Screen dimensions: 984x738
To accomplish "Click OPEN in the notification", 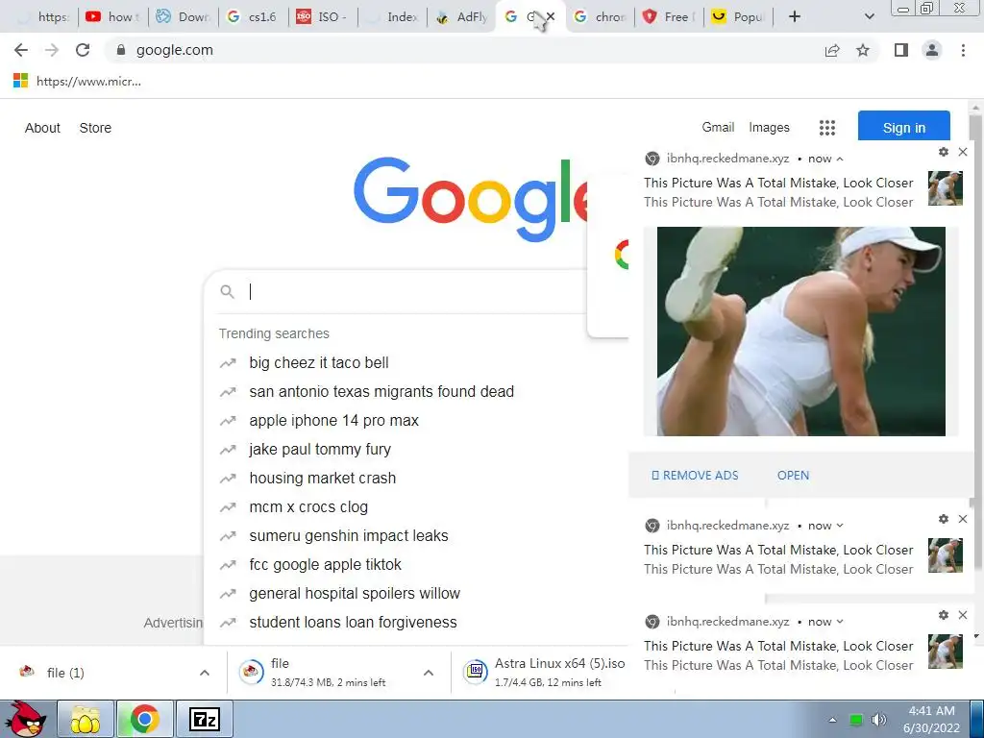I will (x=793, y=476).
